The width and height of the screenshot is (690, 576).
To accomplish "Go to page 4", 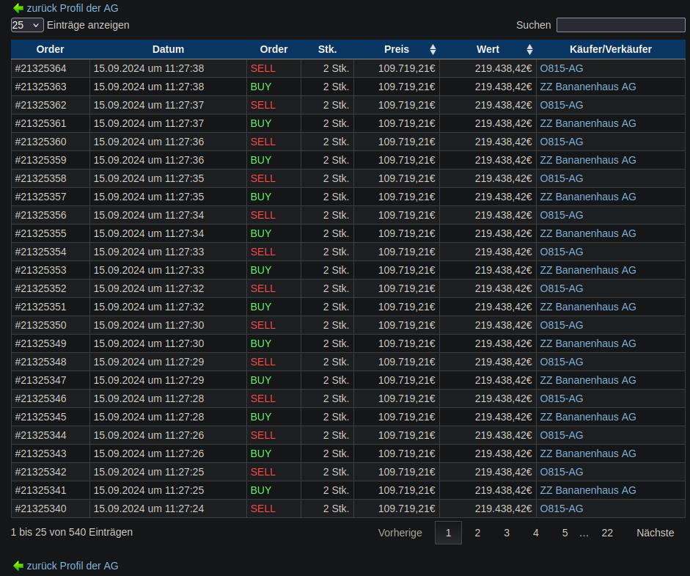I will (535, 533).
